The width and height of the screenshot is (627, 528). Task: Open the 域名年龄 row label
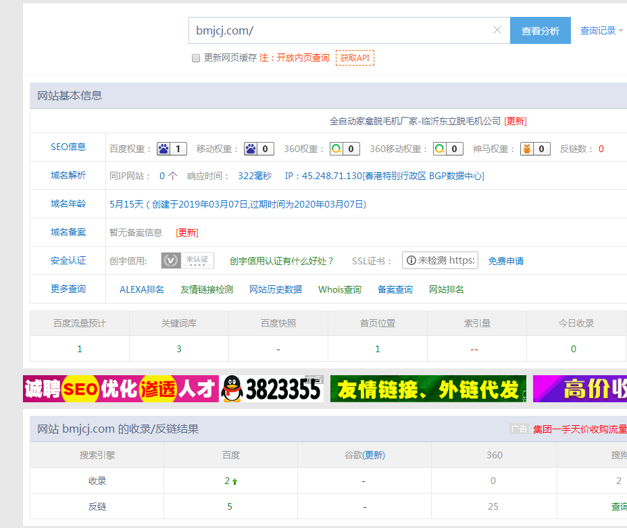click(x=68, y=203)
